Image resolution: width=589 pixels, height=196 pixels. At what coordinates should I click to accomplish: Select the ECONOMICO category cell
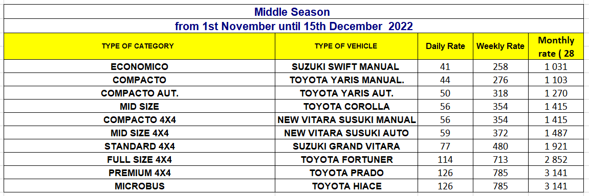(139, 67)
